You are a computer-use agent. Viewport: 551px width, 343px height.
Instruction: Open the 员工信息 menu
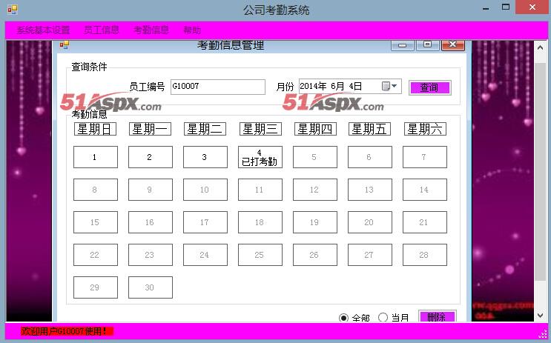(101, 30)
